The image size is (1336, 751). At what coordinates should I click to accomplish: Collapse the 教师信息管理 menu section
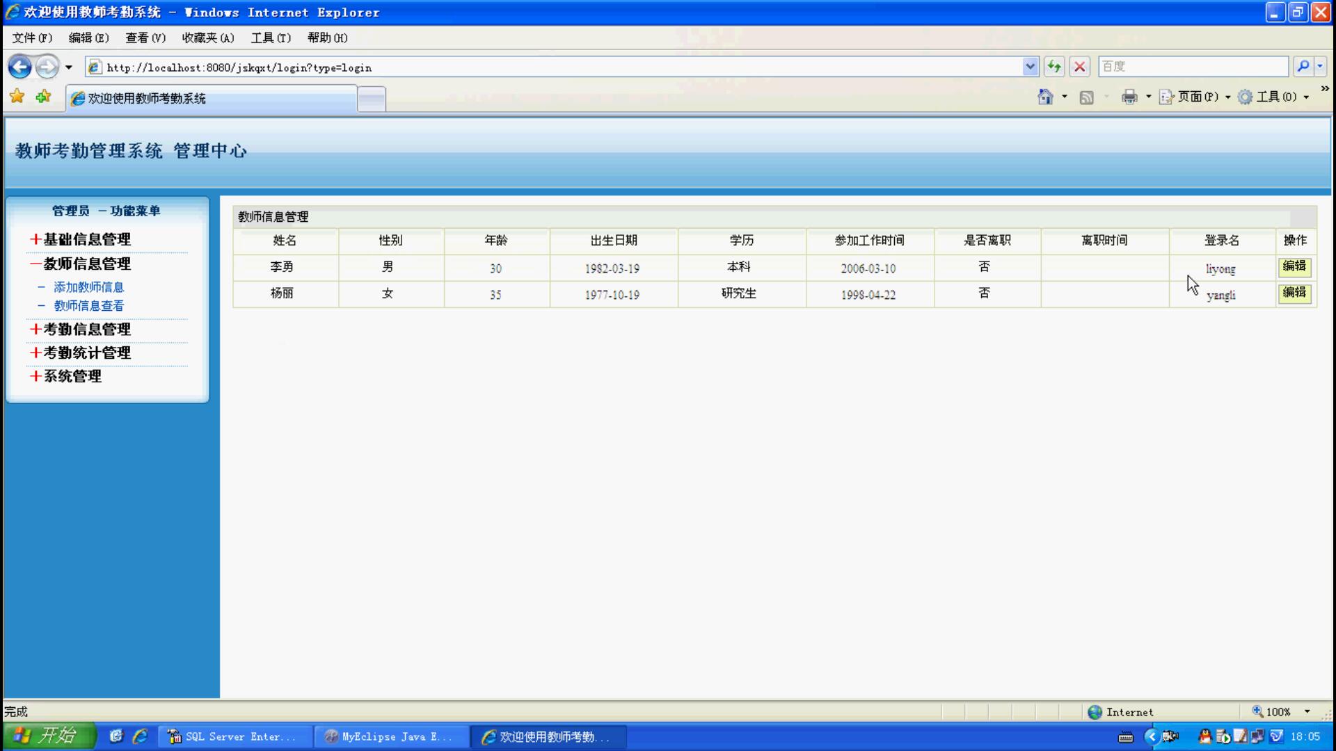tap(80, 264)
